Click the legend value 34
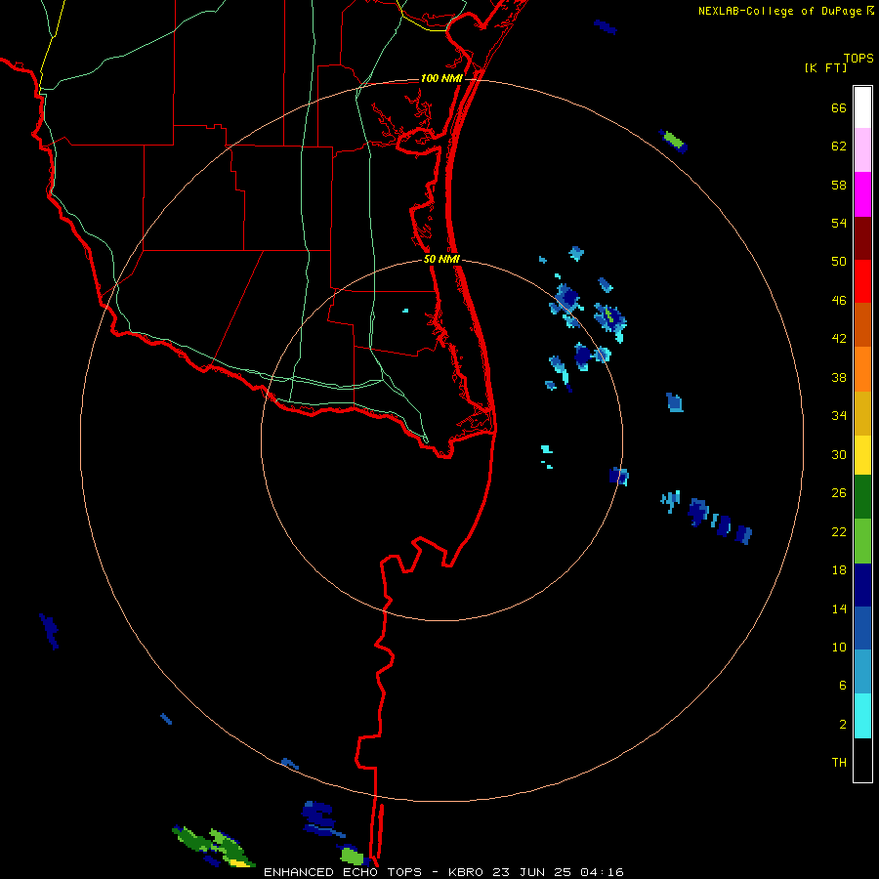 (839, 415)
